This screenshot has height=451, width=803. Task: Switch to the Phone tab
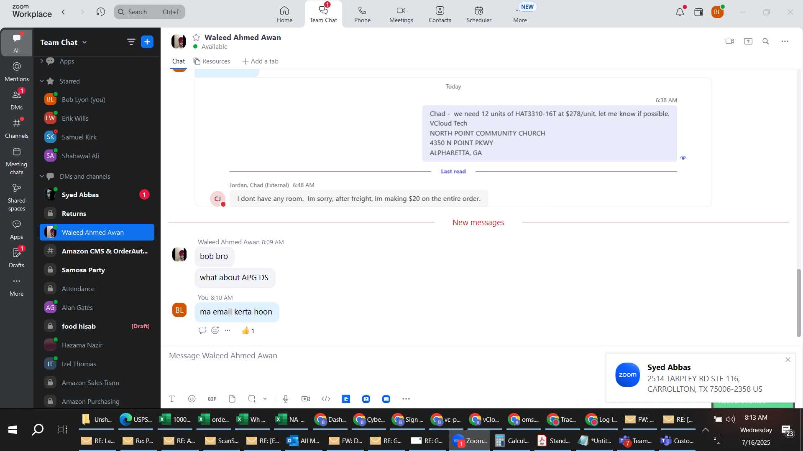point(362,14)
